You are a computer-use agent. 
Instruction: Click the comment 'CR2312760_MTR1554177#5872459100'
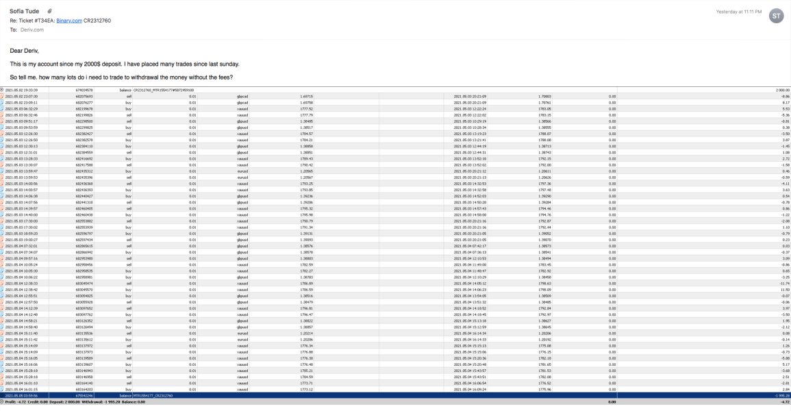[x=164, y=90]
